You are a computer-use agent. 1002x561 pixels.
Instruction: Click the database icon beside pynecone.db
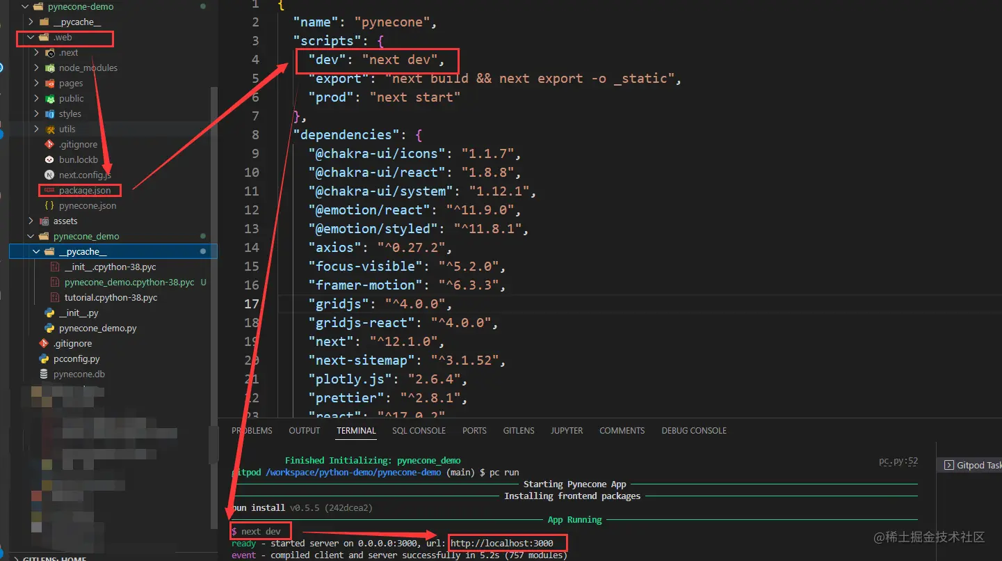click(x=44, y=374)
